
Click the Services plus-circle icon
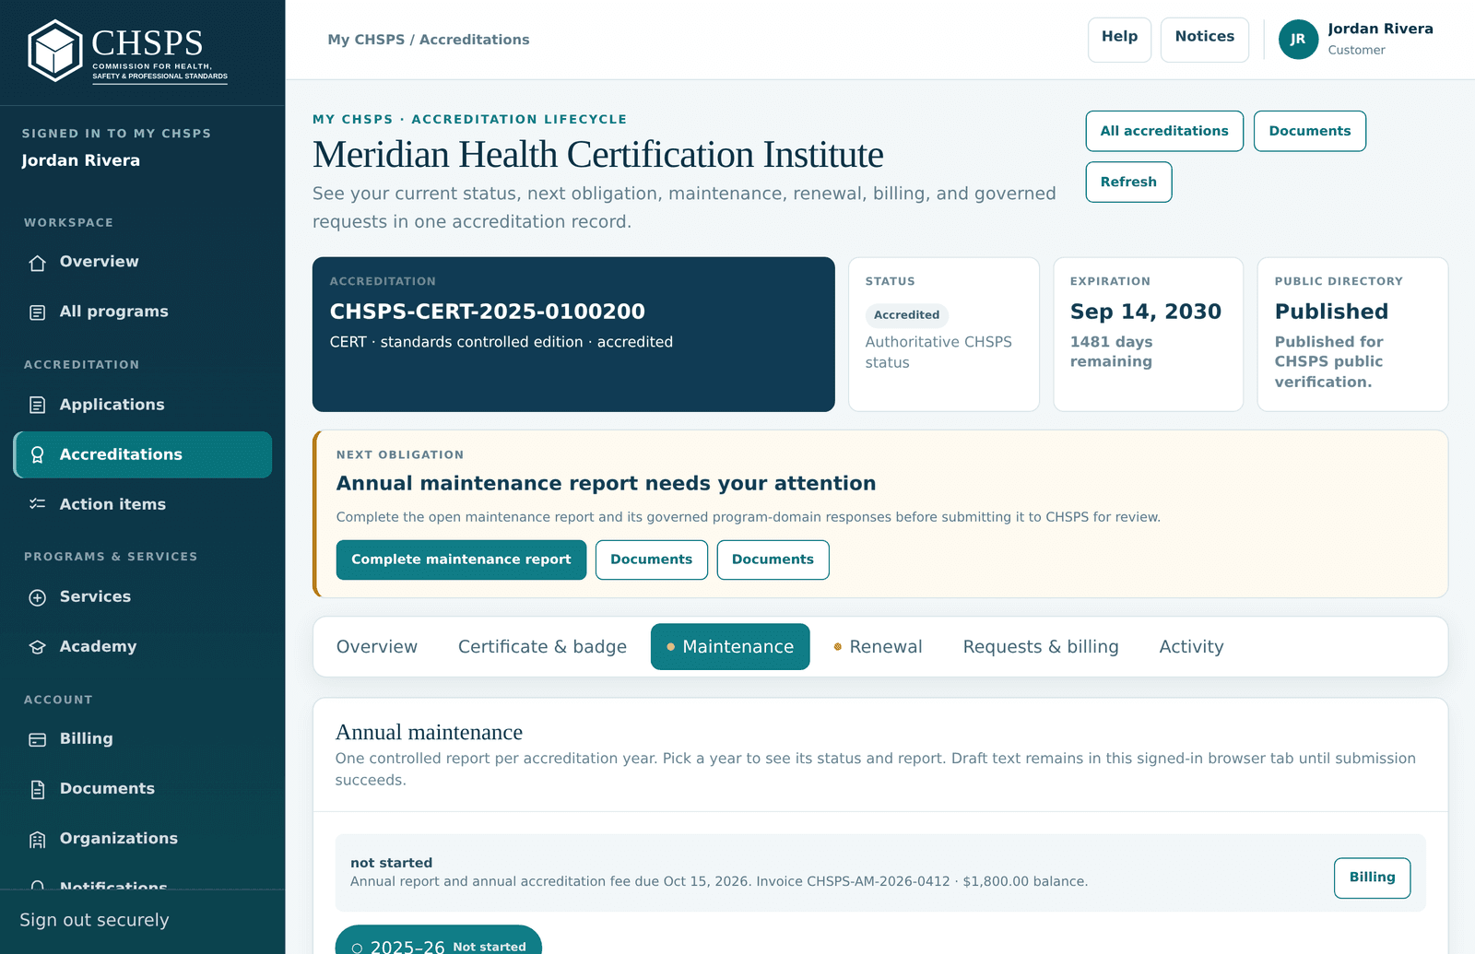coord(37,597)
